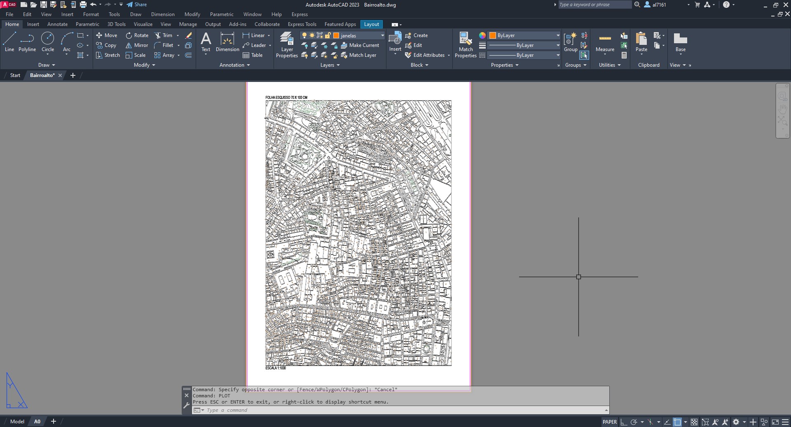The width and height of the screenshot is (791, 427).
Task: Toggle object snap in status bar
Action: tap(677, 422)
